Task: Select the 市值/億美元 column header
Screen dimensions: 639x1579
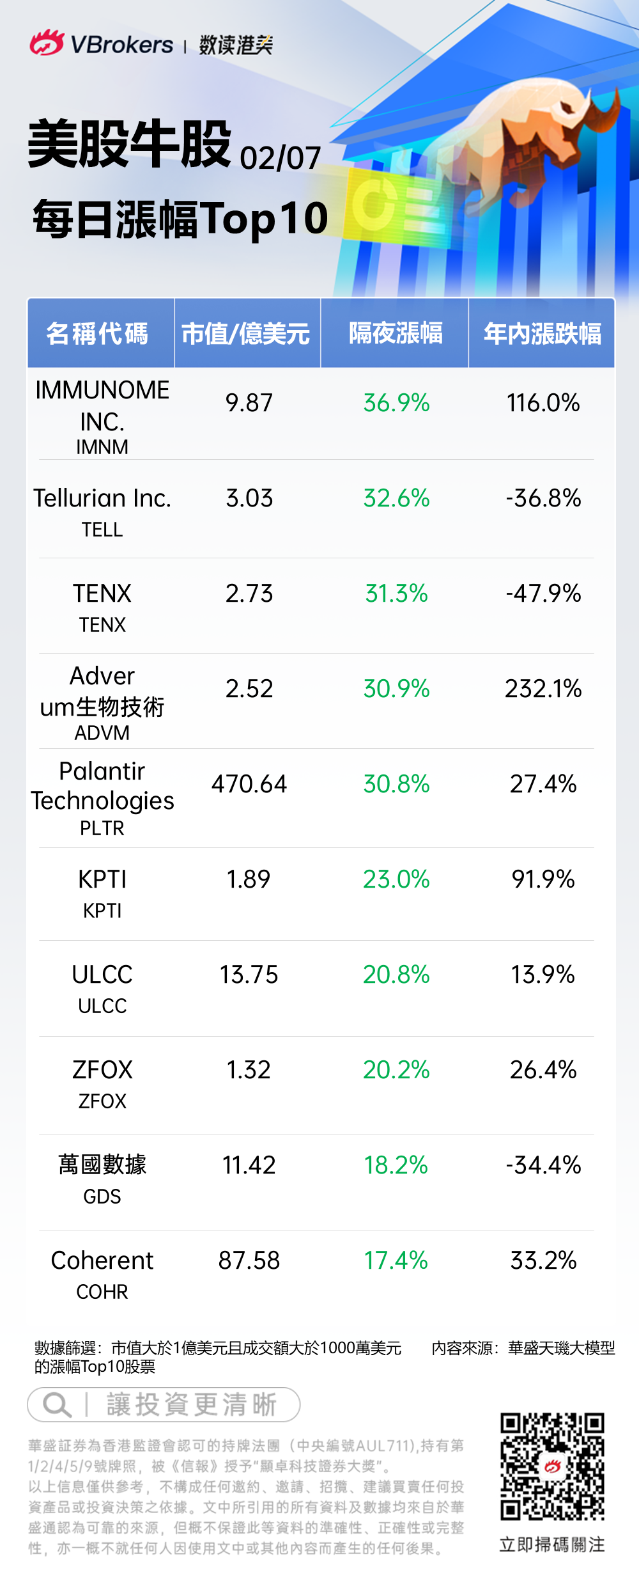Action: pyautogui.click(x=247, y=334)
